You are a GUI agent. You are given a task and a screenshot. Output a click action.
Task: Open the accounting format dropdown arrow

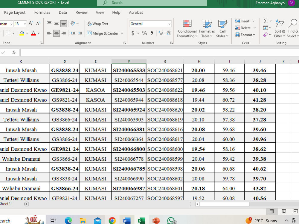pos(138,33)
